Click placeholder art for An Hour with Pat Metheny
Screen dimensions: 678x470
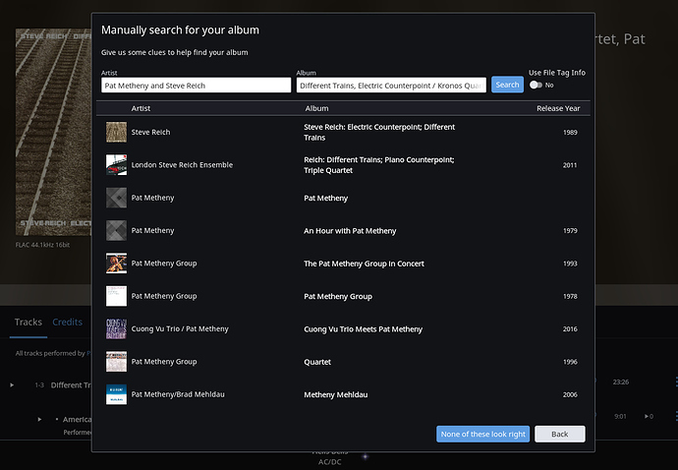pos(116,231)
